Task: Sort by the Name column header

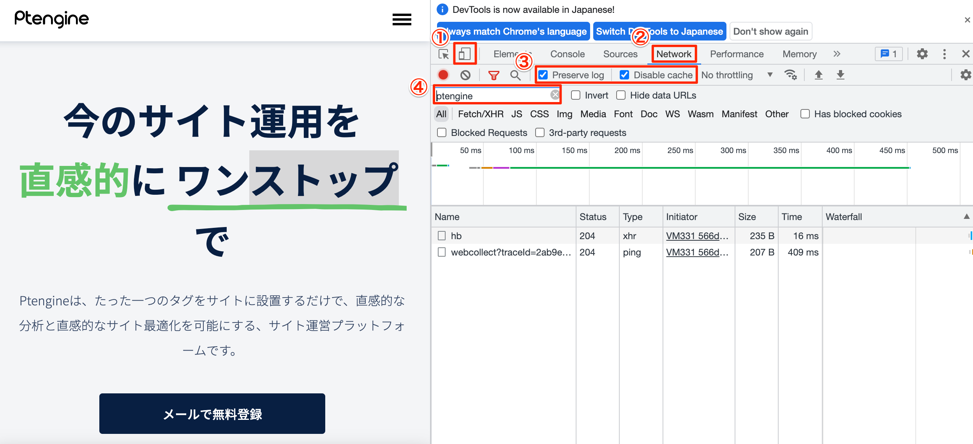Action: (x=503, y=217)
